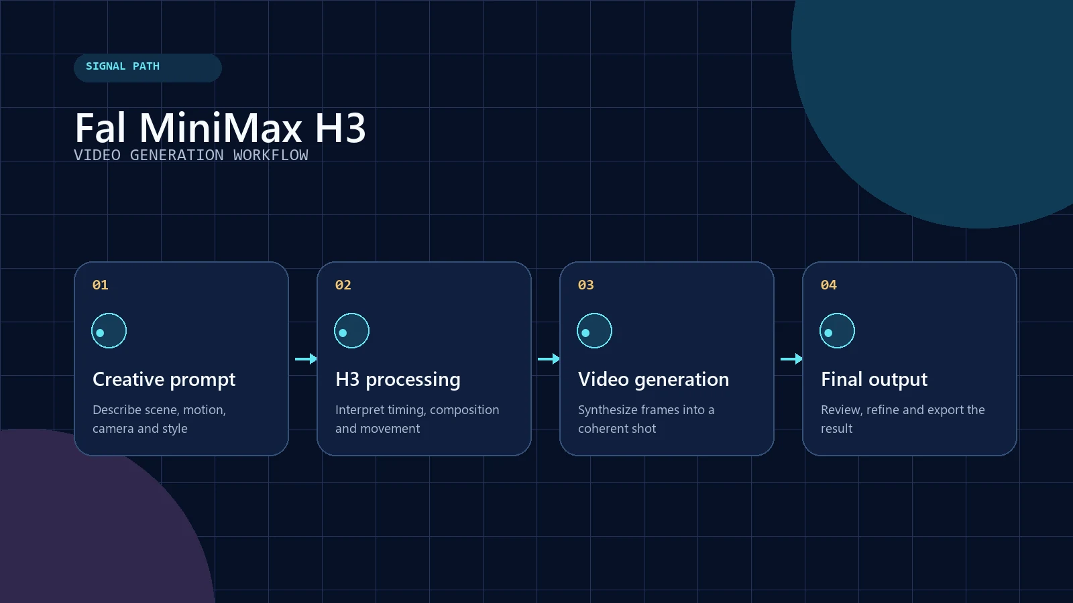Click description 'Interpret timing, composition and movement'
Image resolution: width=1073 pixels, height=603 pixels.
[x=417, y=419]
